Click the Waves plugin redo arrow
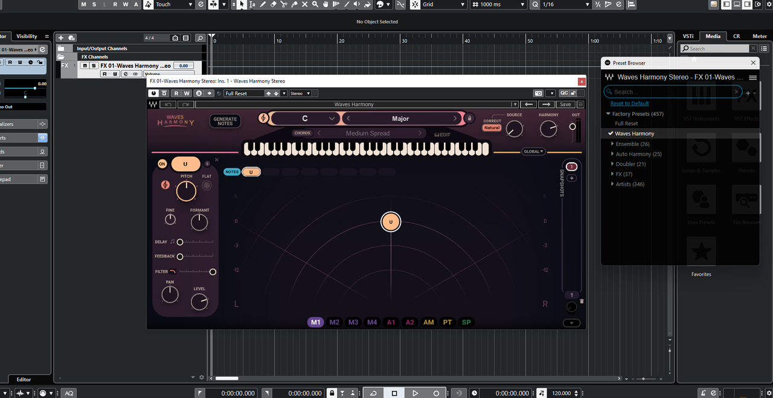The width and height of the screenshot is (773, 398). (x=185, y=104)
